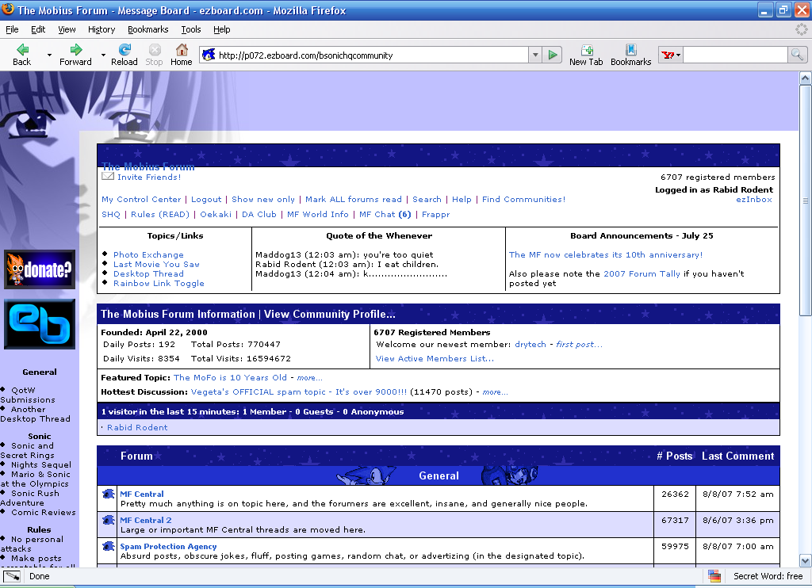Click the green Go arrow beside address bar
The height and width of the screenshot is (588, 812).
[x=553, y=55]
